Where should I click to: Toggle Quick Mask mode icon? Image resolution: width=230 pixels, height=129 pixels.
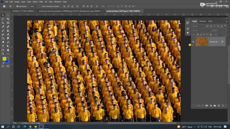[x=3, y=66]
